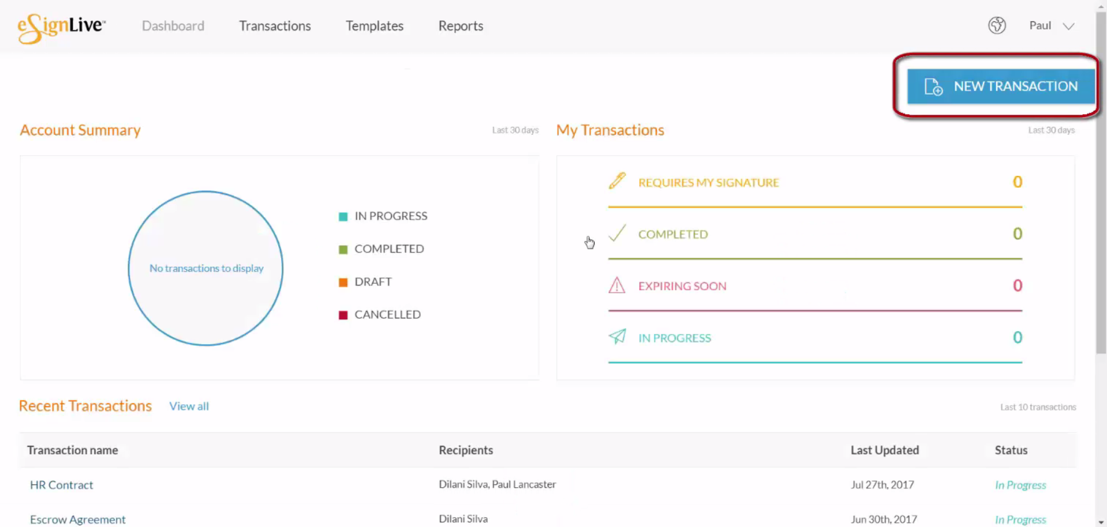Click the page vertical scrollbar thumb
This screenshot has height=527, width=1107.
[x=1101, y=182]
